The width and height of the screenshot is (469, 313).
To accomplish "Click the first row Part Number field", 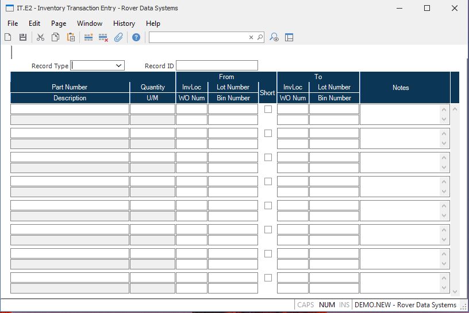I will click(70, 109).
